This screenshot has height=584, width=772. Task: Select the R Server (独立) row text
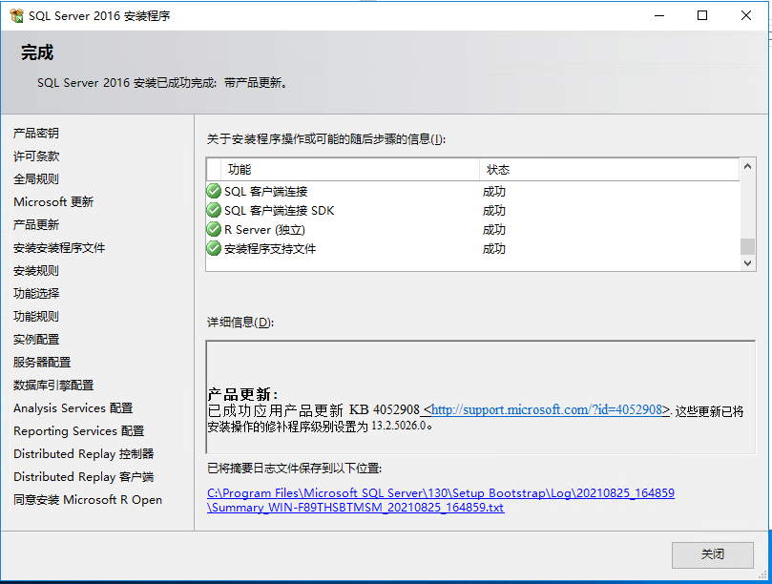[265, 229]
